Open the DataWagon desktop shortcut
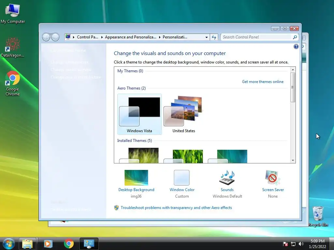 pos(12,48)
